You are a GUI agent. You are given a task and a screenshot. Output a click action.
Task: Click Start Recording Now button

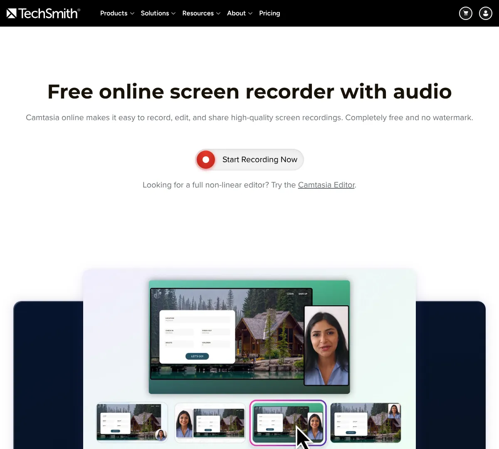249,160
